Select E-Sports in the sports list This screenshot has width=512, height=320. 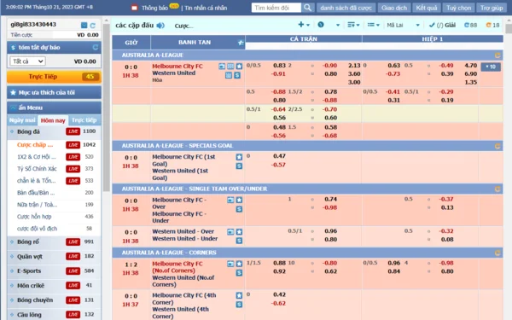point(29,271)
